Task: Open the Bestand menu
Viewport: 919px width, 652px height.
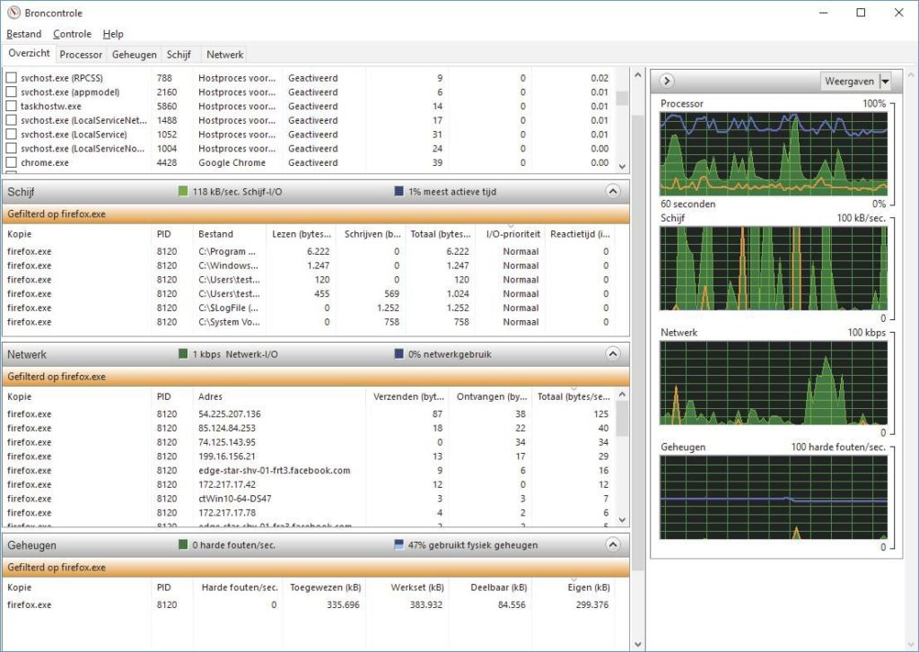Action: point(24,34)
